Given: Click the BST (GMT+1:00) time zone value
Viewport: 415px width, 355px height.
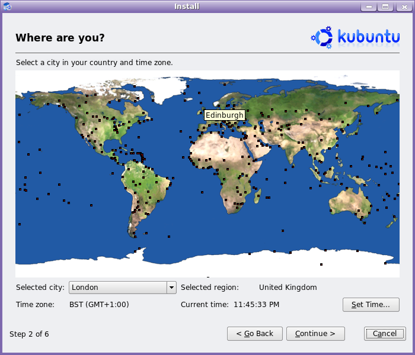Looking at the screenshot, I should 99,305.
